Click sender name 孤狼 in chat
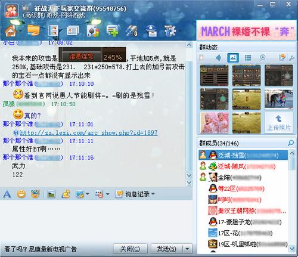This screenshot has height=257, width=298. [8, 104]
